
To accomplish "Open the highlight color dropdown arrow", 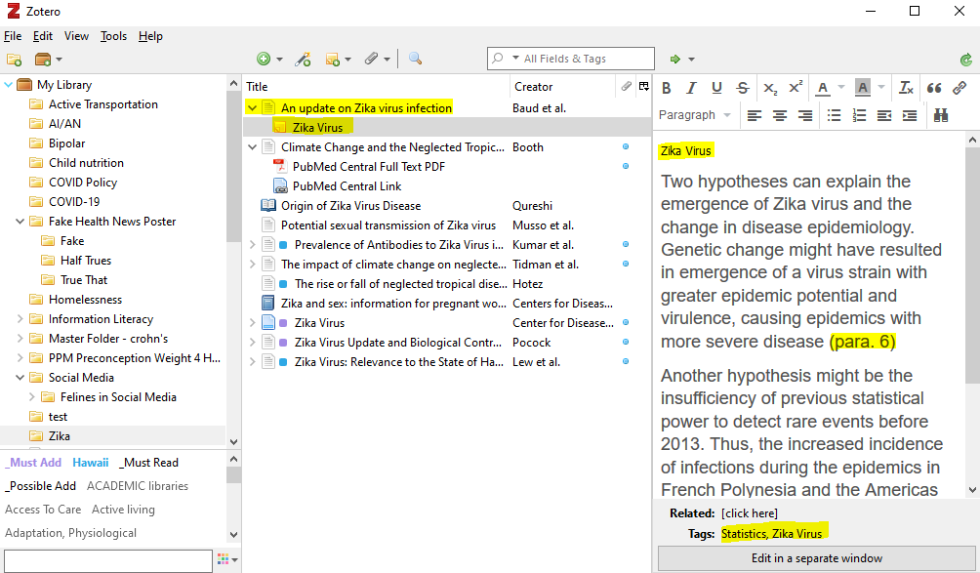I will (x=881, y=88).
